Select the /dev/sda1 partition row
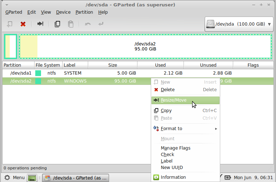This screenshot has width=276, height=182. coord(138,73)
